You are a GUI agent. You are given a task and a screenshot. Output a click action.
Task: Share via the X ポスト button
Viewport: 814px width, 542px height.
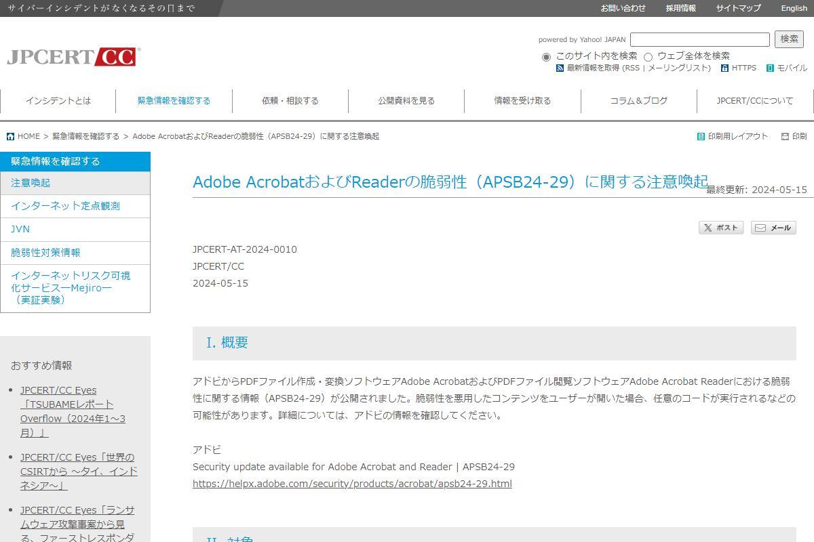coord(721,228)
